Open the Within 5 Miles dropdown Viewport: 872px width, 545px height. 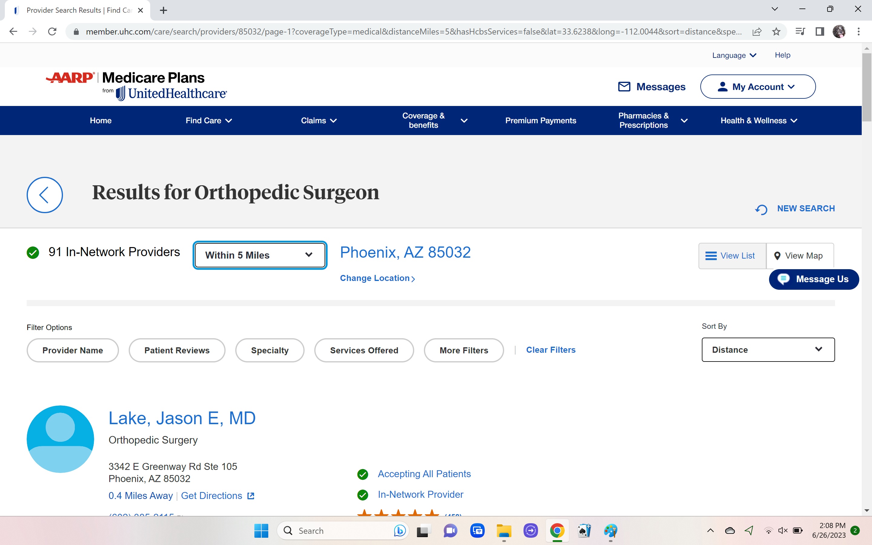(x=259, y=255)
